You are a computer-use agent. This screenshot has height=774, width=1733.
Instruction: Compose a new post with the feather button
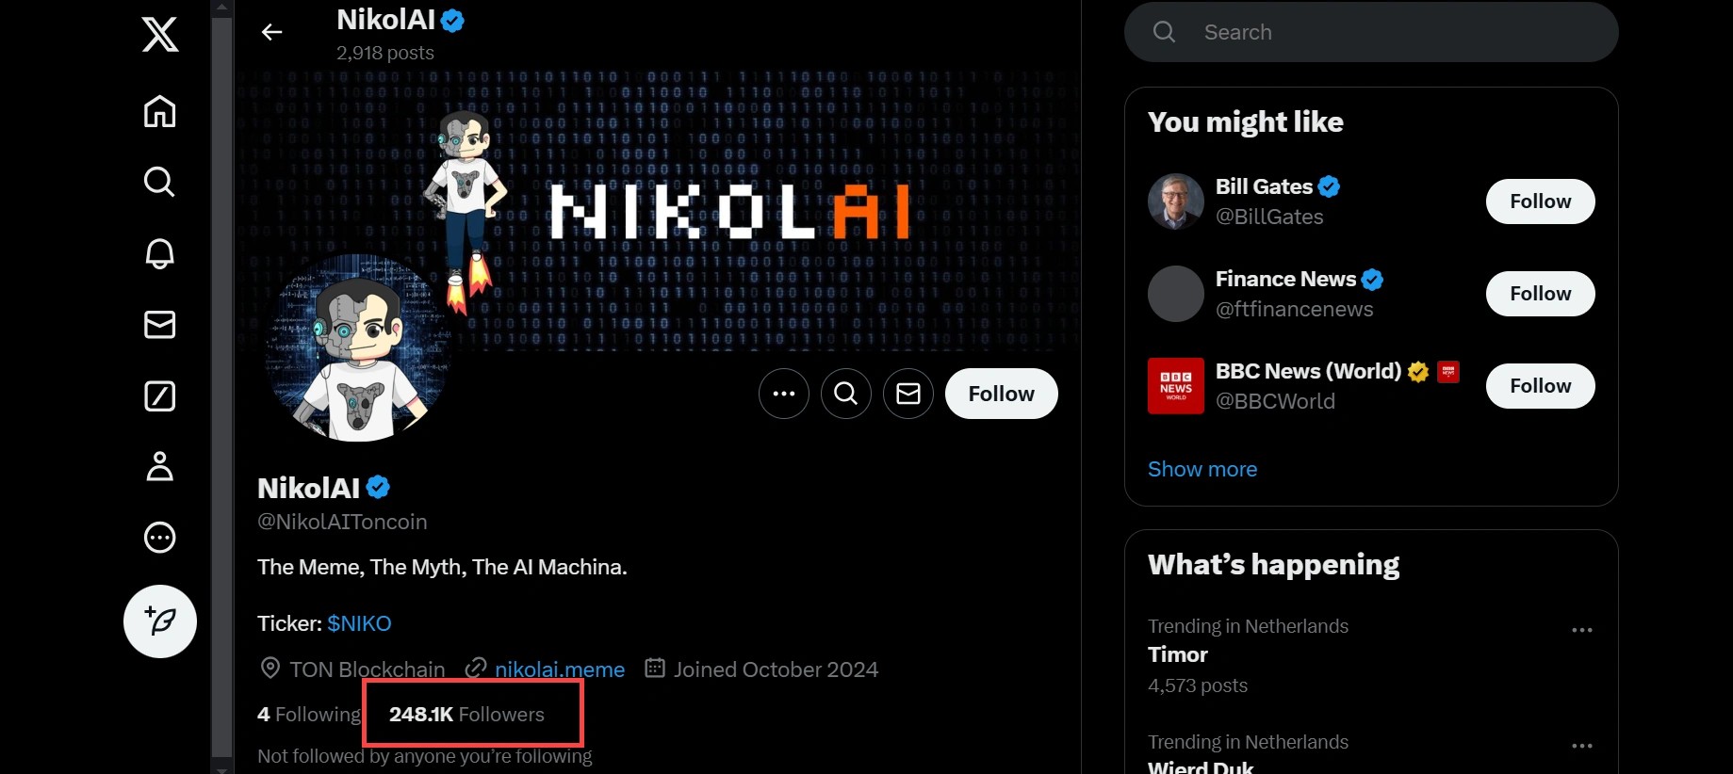tap(160, 621)
